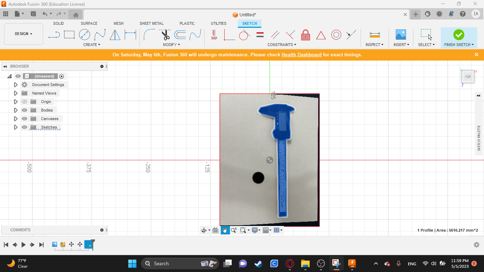Select the Tangent constraint

pyautogui.click(x=244, y=35)
